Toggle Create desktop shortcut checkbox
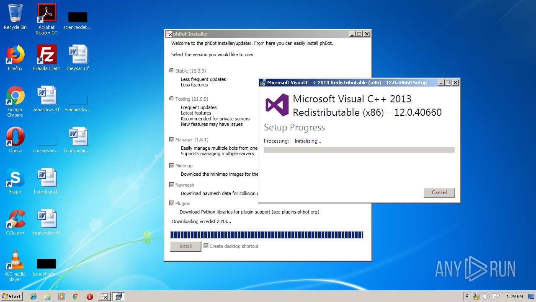This screenshot has width=536, height=302. click(206, 246)
